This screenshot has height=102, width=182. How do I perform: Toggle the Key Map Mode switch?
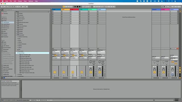[166, 7]
